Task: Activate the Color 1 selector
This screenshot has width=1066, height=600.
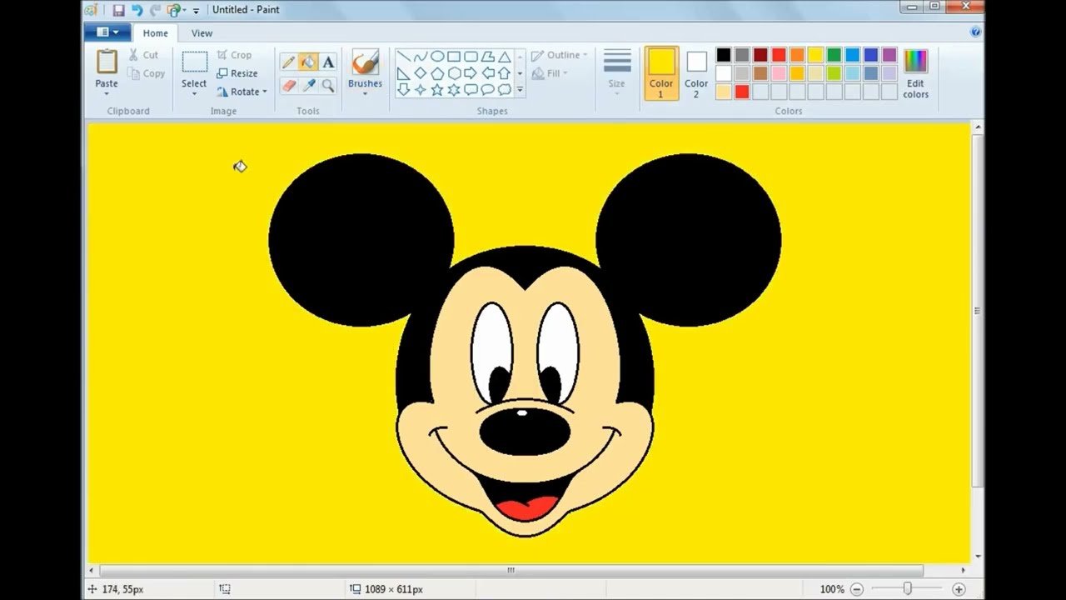Action: 661,73
